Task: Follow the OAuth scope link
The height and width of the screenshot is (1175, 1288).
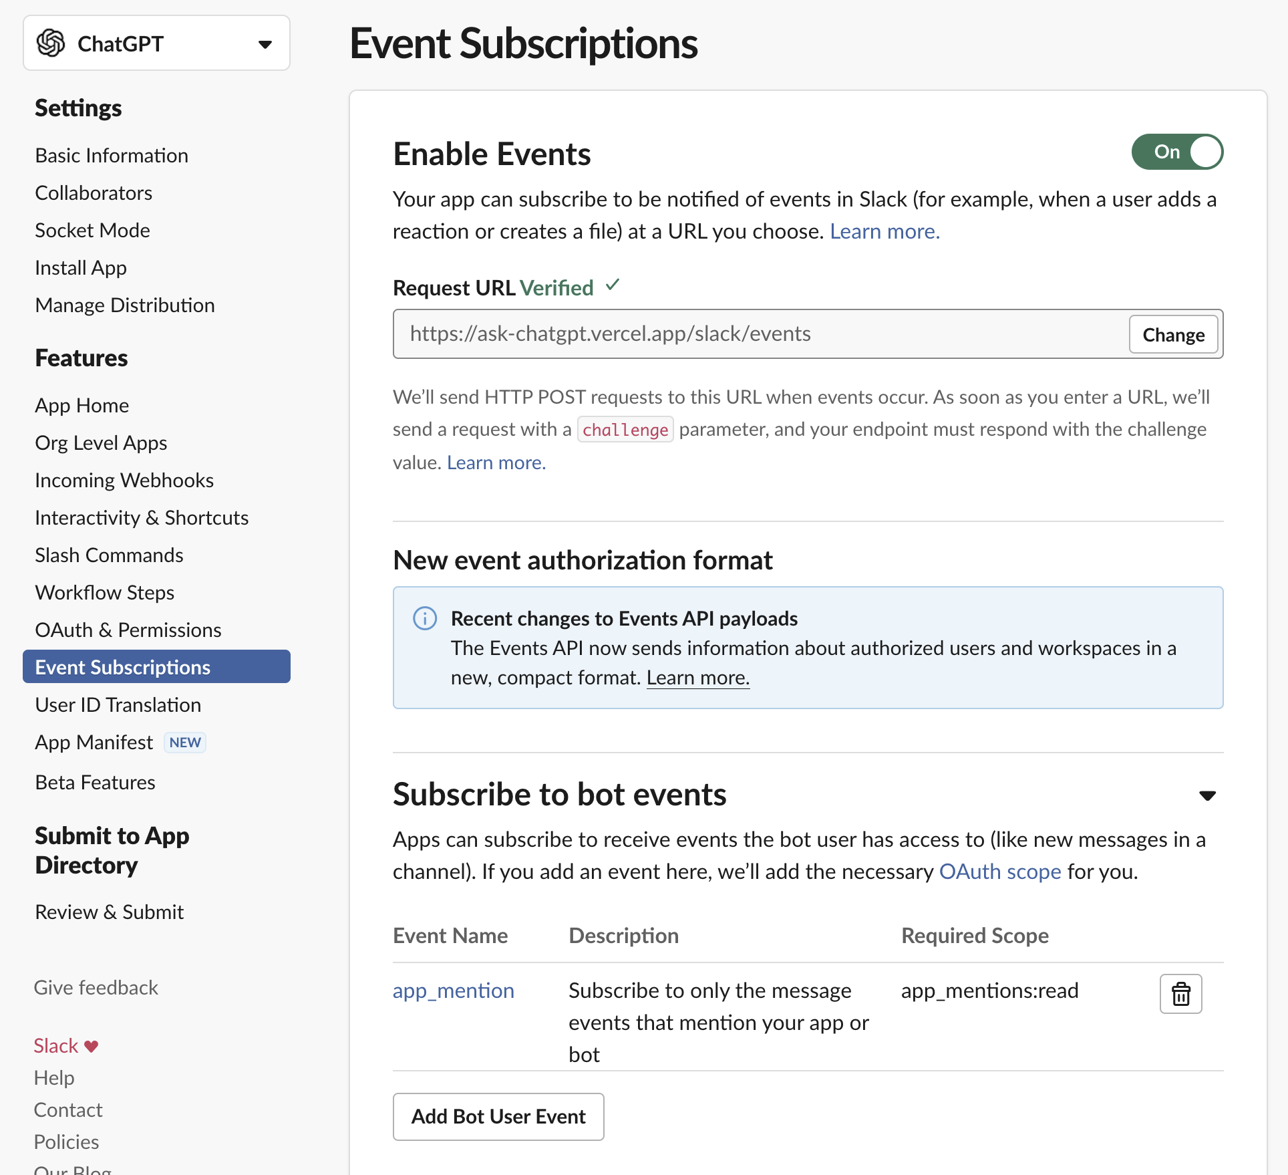Action: [x=999, y=872]
